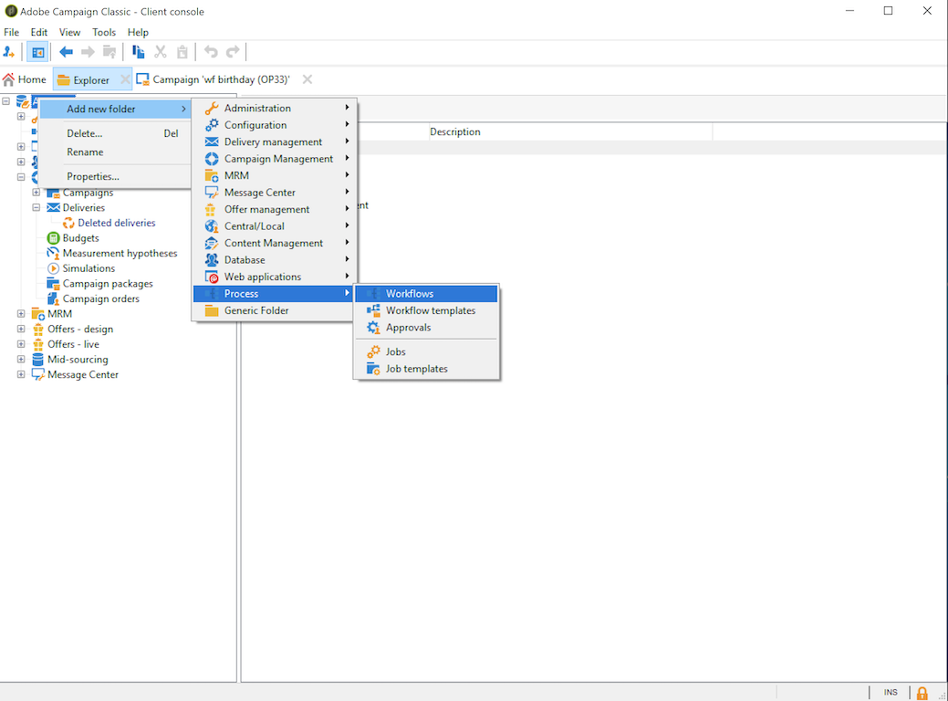This screenshot has width=948, height=701.
Task: Click the user connection icon in toolbar
Action: coord(9,52)
